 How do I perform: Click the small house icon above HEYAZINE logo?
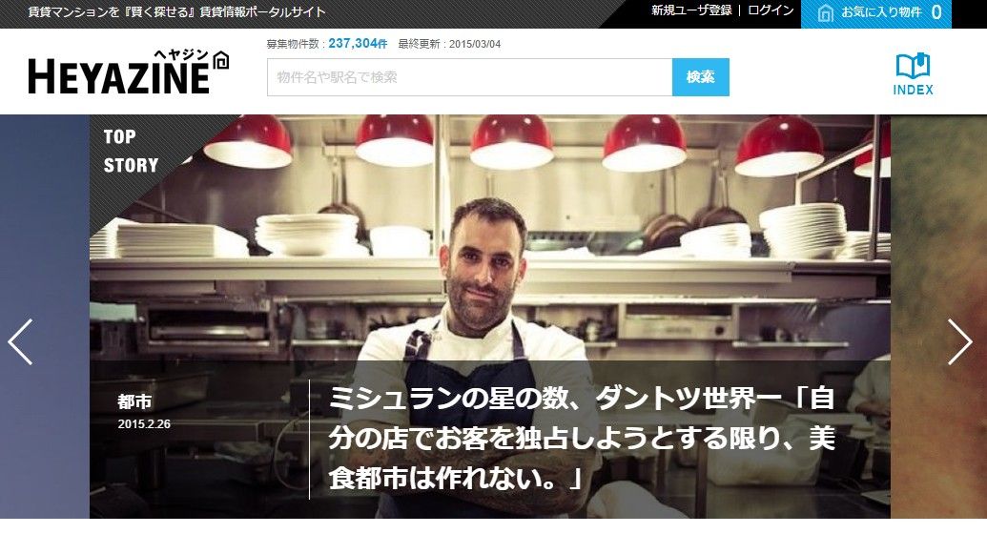(221, 60)
